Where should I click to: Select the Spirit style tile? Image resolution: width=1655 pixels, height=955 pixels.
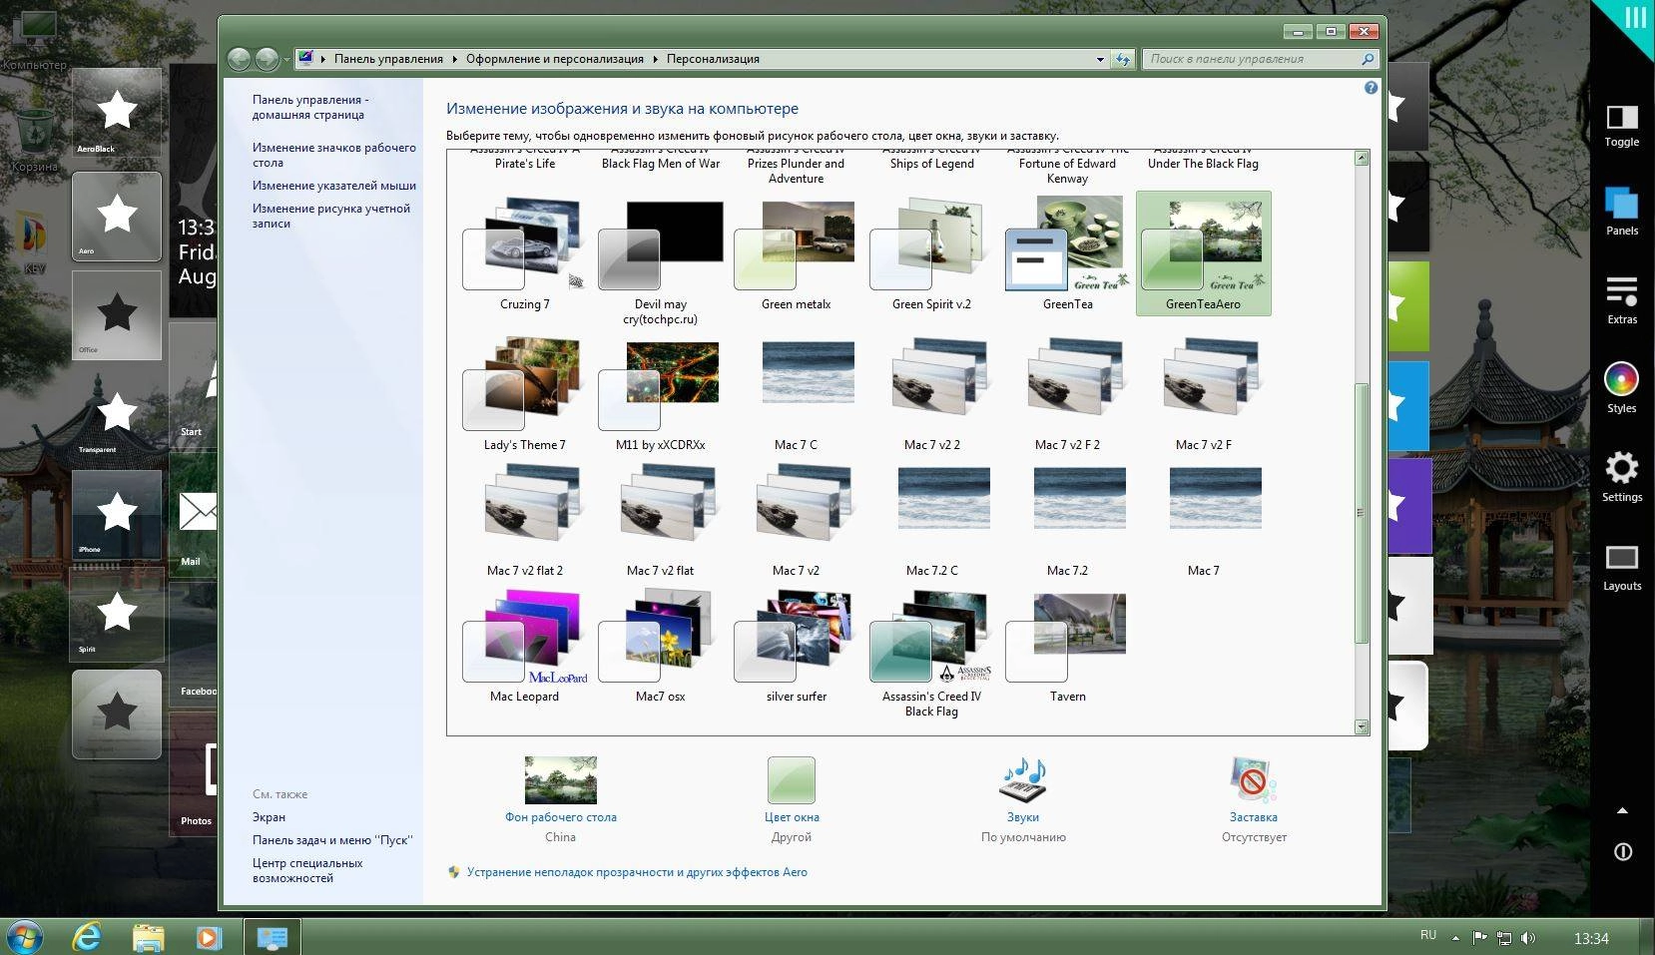(x=117, y=615)
